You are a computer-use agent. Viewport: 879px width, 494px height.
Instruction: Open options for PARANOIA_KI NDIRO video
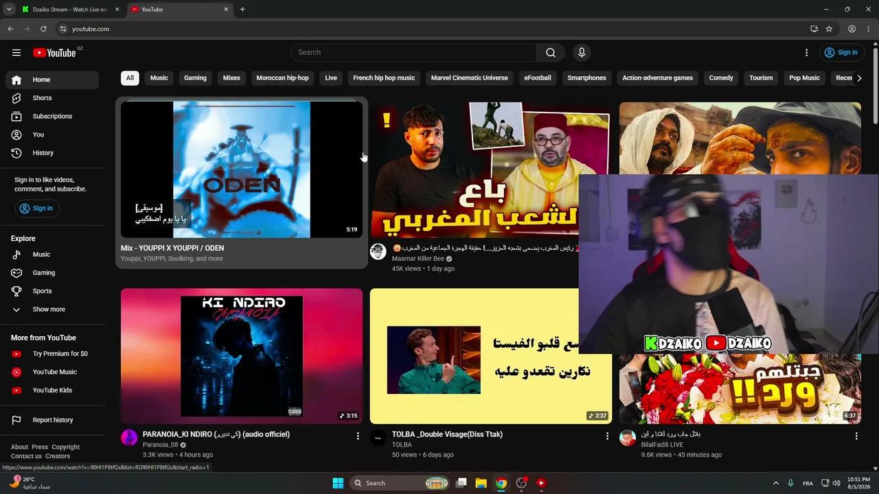pyautogui.click(x=358, y=436)
